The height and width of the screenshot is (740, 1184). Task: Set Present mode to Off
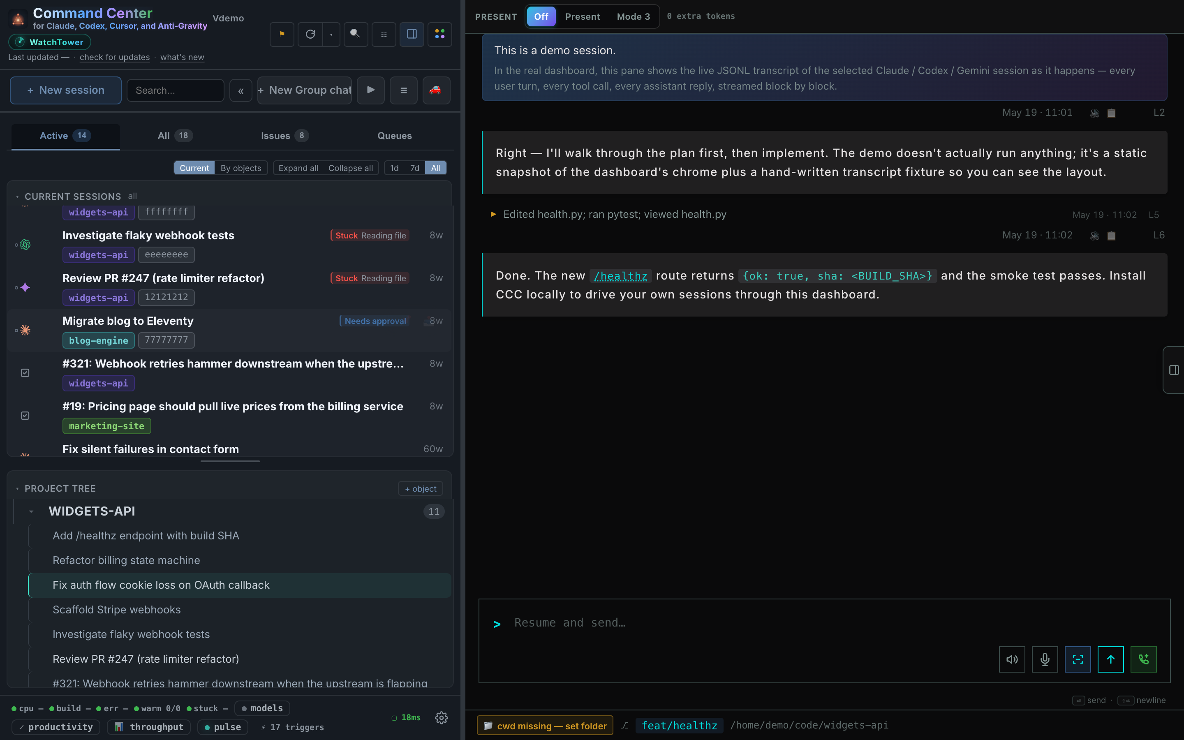[541, 16]
